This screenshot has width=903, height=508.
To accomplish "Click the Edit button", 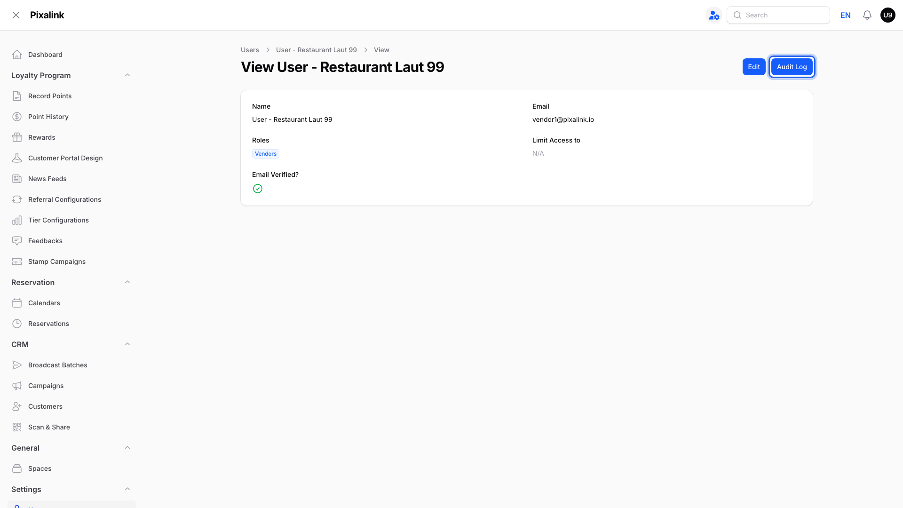I will point(754,67).
